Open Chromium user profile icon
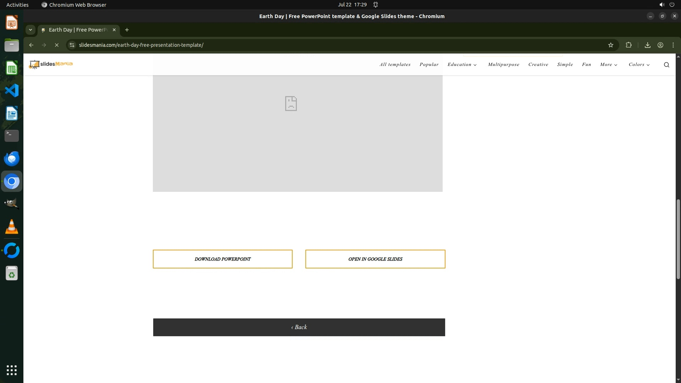This screenshot has height=383, width=681. [x=660, y=45]
